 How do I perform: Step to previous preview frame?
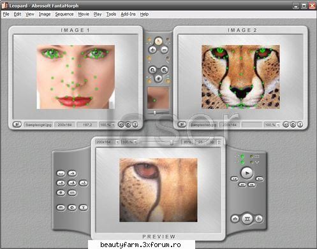point(242,185)
